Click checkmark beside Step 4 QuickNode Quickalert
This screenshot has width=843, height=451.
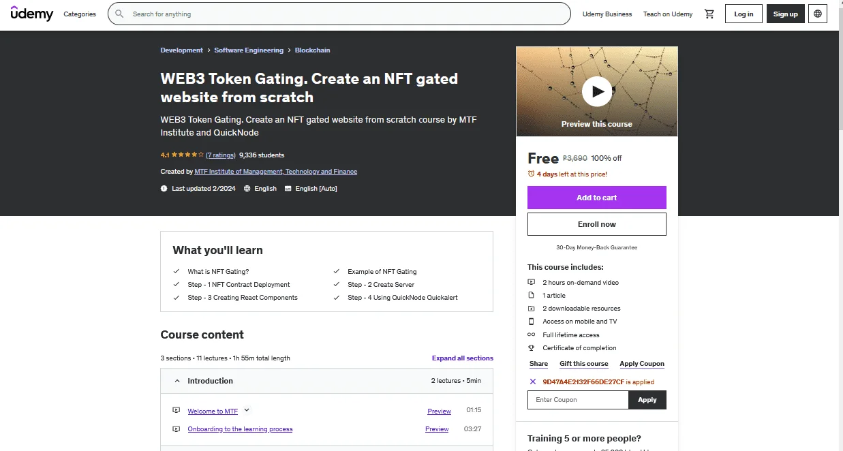coord(337,297)
